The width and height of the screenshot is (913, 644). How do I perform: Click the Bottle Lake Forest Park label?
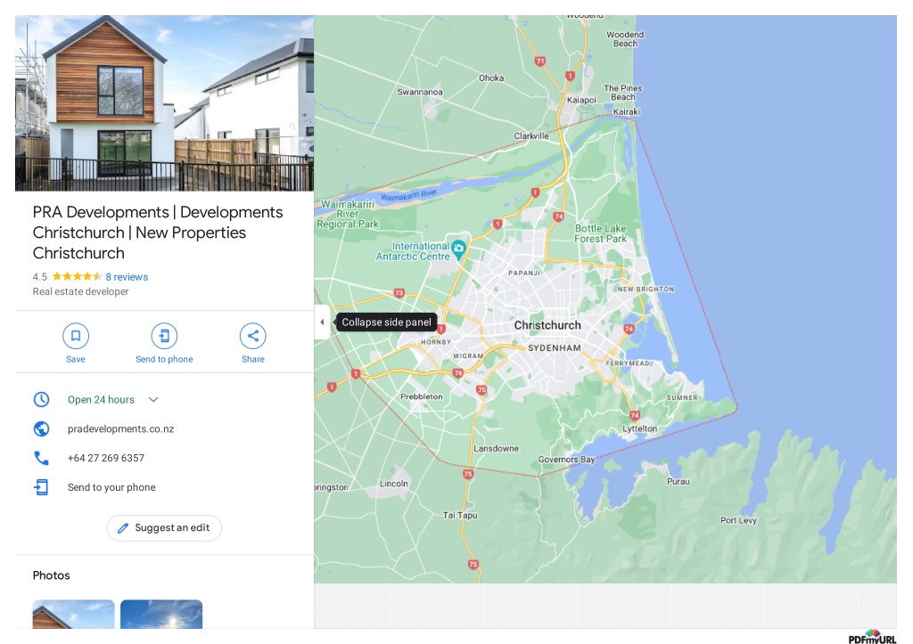coord(600,233)
